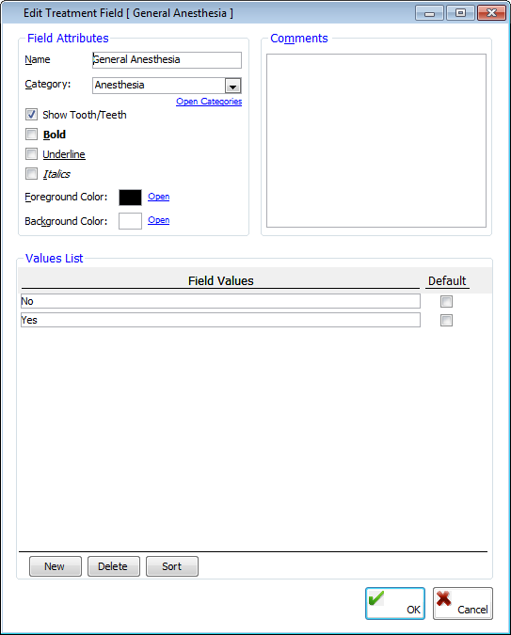Click the green checkmark OK button
The height and width of the screenshot is (635, 511).
(395, 603)
